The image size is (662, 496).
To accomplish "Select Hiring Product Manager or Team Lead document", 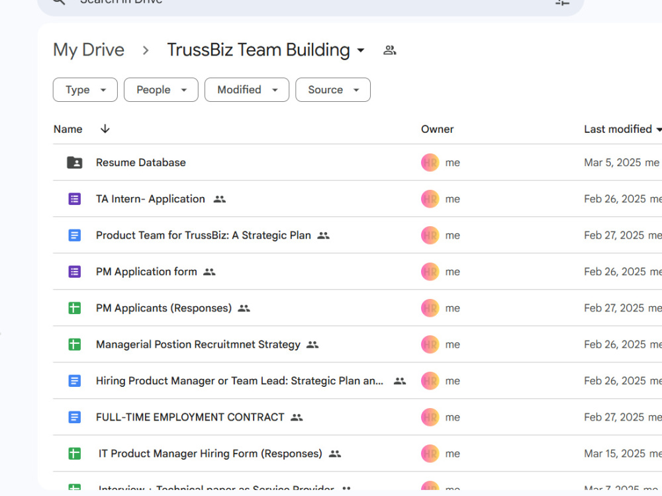I will tap(240, 381).
